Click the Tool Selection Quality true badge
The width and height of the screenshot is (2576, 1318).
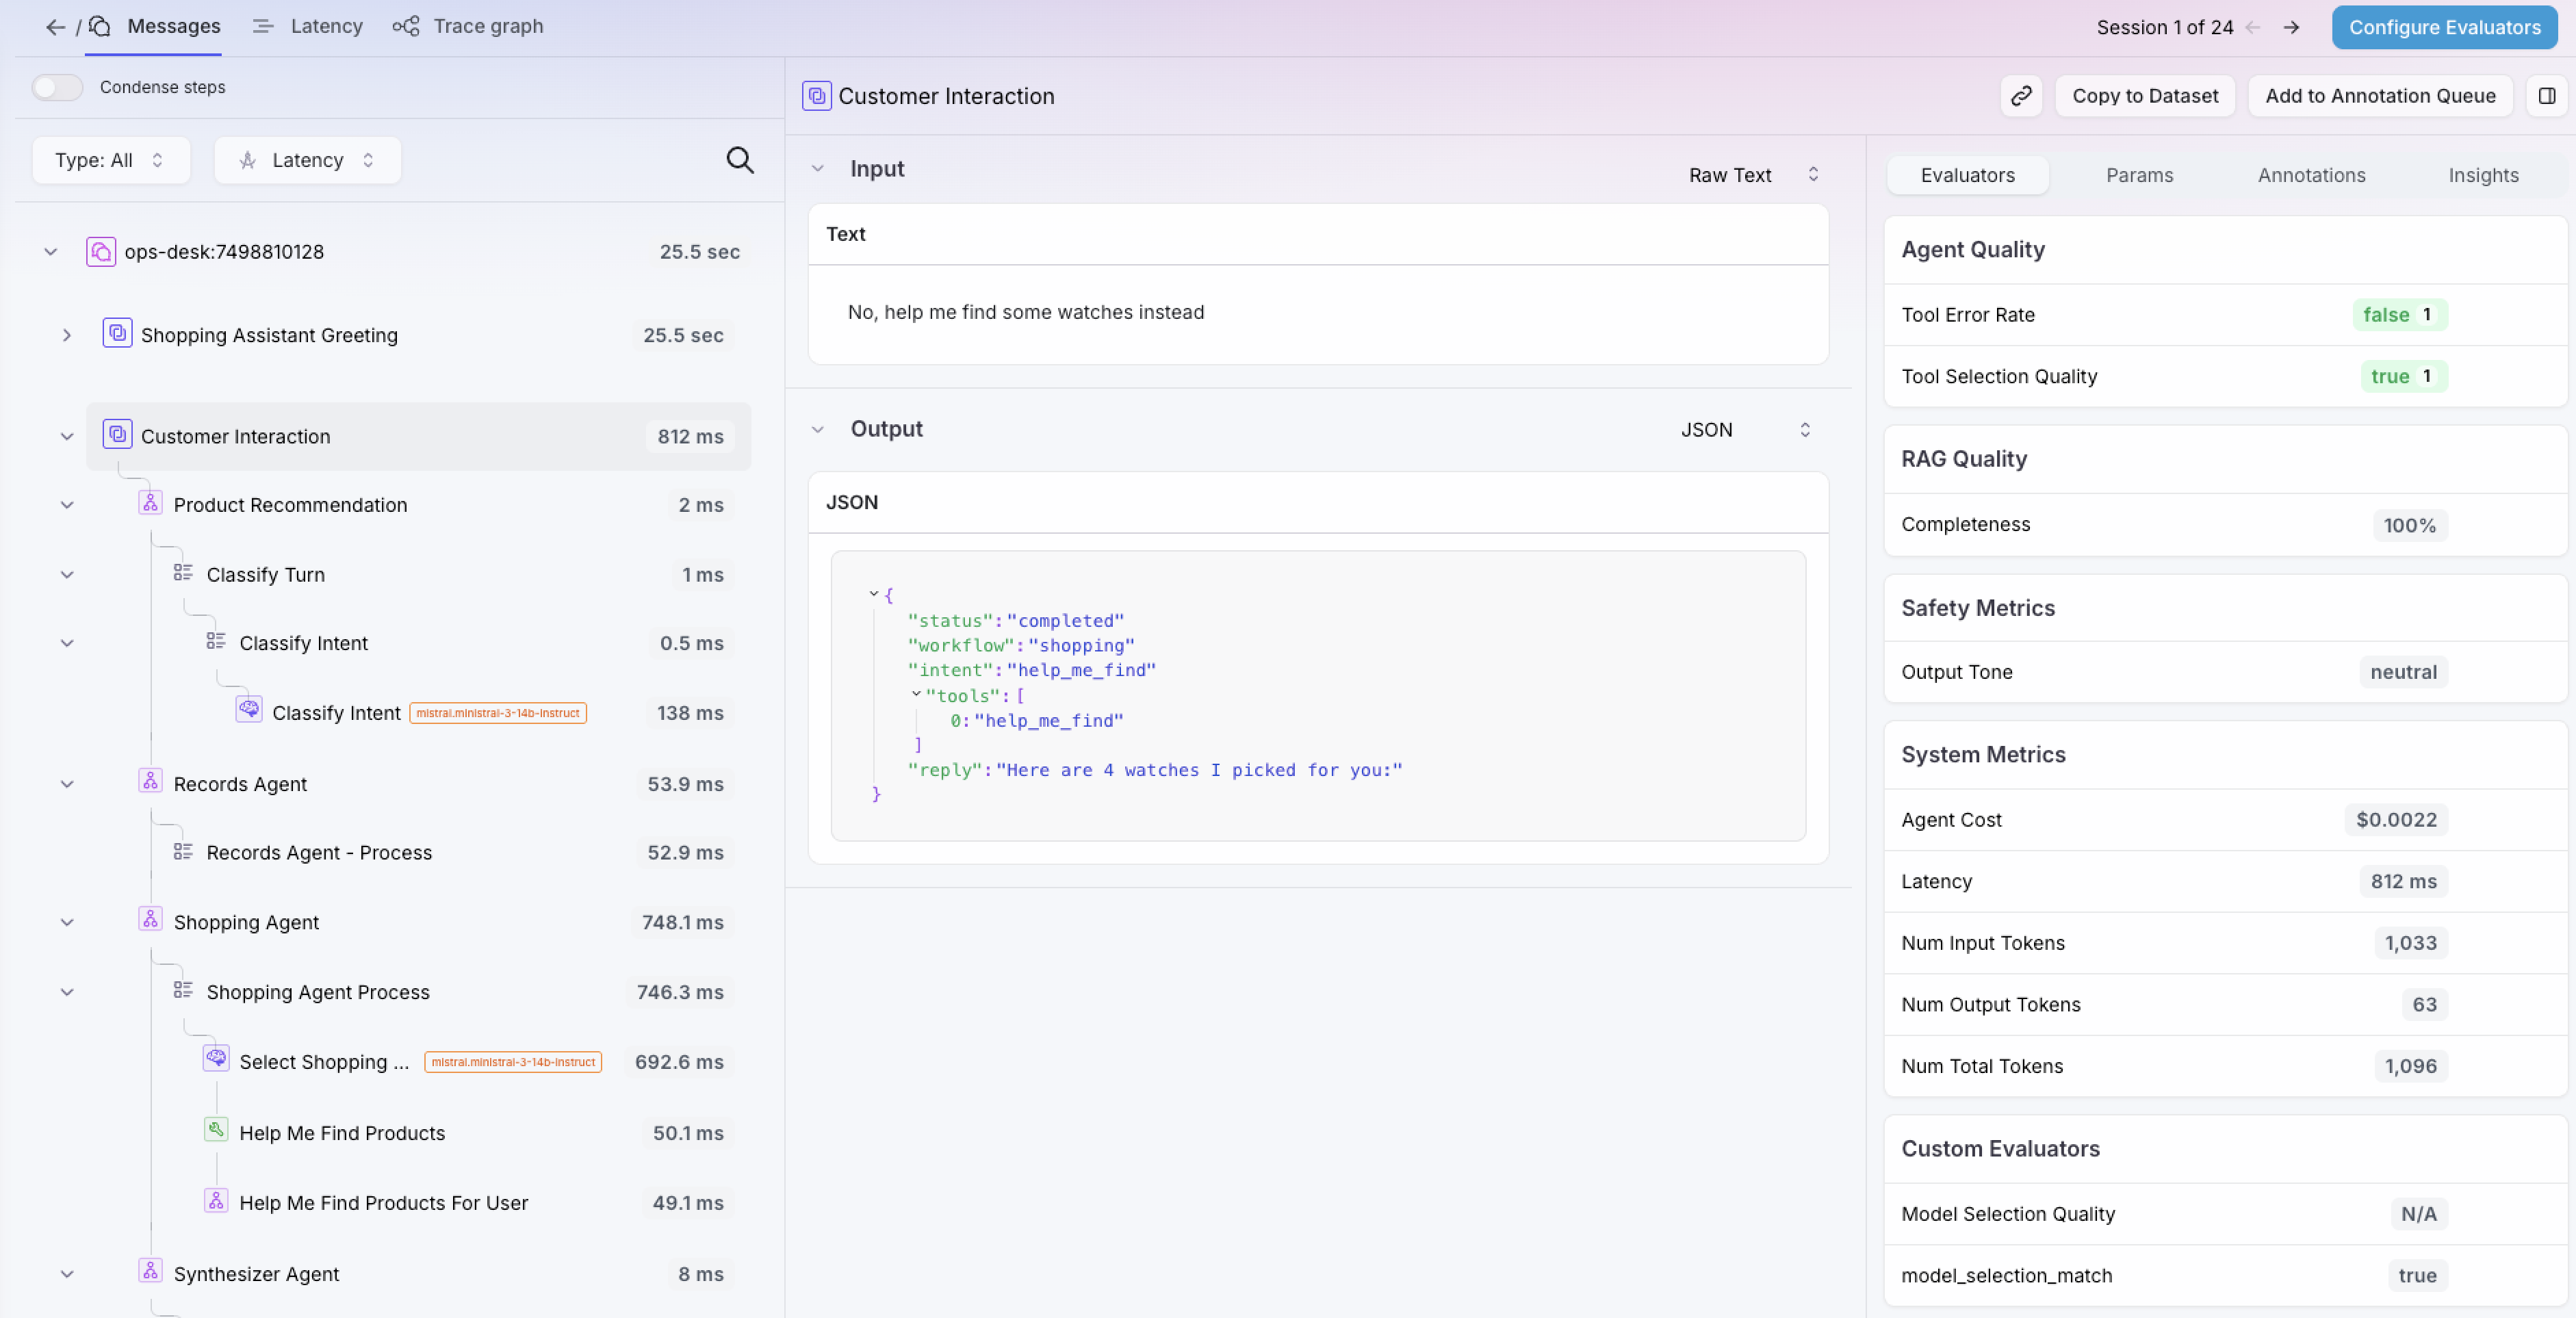(2403, 377)
